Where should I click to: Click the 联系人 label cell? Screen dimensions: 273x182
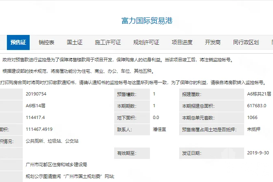click(132, 130)
